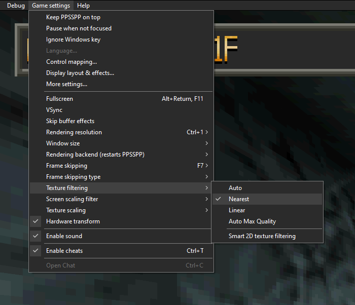The width and height of the screenshot is (355, 305).
Task: Disable Enable cheats option
Action: [121, 251]
